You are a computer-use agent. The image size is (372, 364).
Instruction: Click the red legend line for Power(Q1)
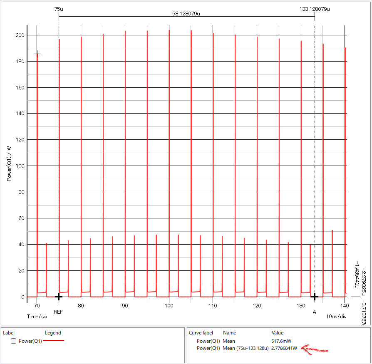click(55, 341)
